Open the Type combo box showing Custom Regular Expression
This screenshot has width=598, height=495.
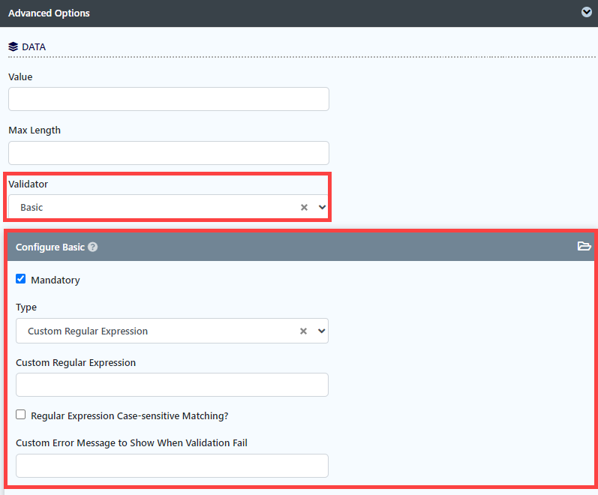click(x=172, y=331)
